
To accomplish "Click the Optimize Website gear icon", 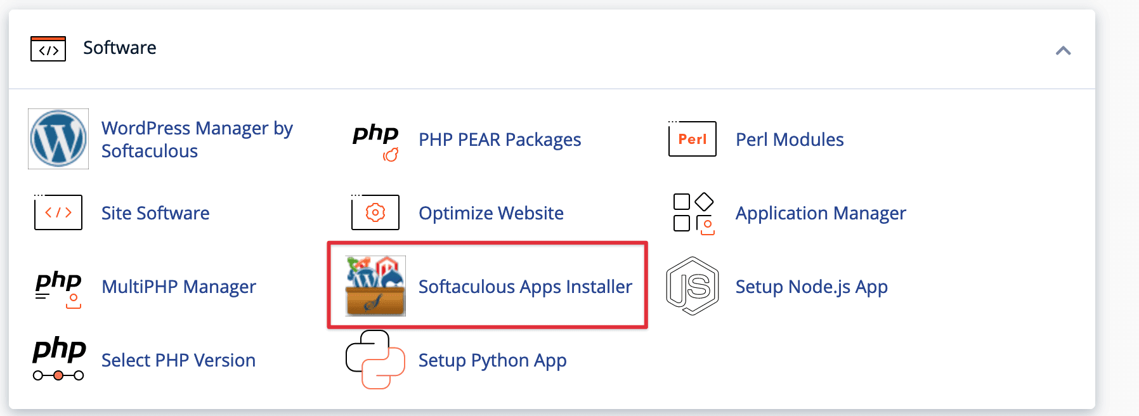I will (375, 212).
